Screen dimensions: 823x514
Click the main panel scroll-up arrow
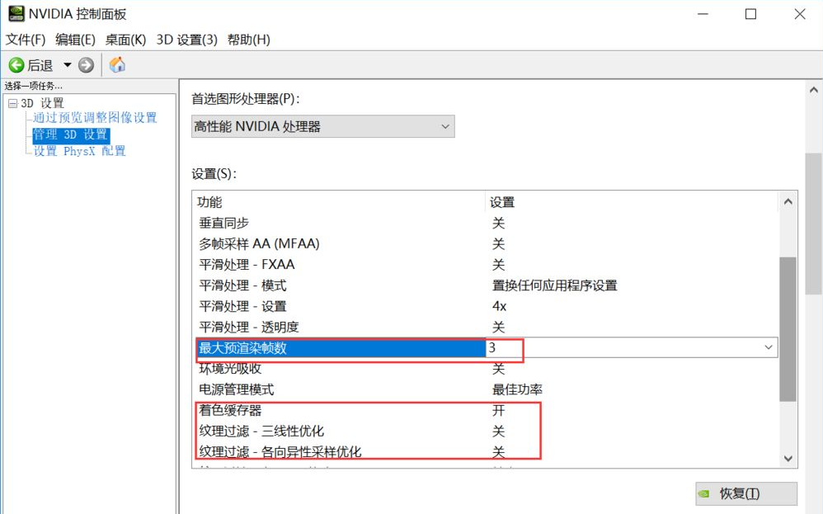pyautogui.click(x=814, y=90)
